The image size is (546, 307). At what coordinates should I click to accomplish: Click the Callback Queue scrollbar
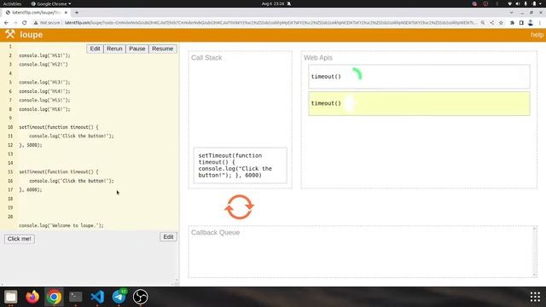(535, 252)
